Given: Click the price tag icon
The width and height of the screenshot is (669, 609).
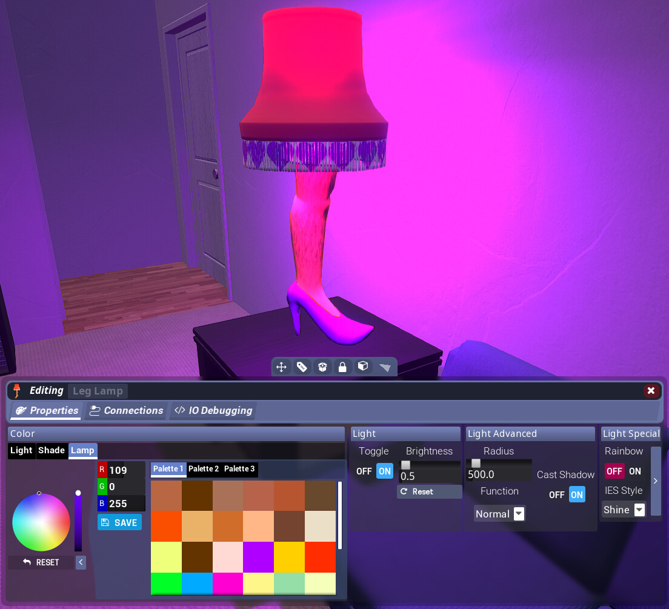Looking at the screenshot, I should 302,367.
